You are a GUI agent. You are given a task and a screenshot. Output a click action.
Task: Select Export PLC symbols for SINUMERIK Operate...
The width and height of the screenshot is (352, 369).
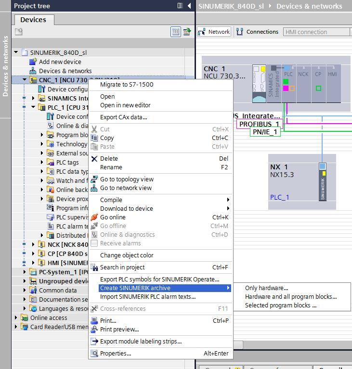click(161, 280)
